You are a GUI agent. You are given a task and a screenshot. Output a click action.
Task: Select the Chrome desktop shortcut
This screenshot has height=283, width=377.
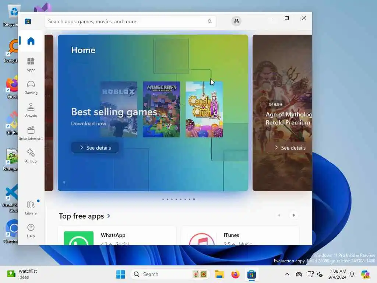11,231
